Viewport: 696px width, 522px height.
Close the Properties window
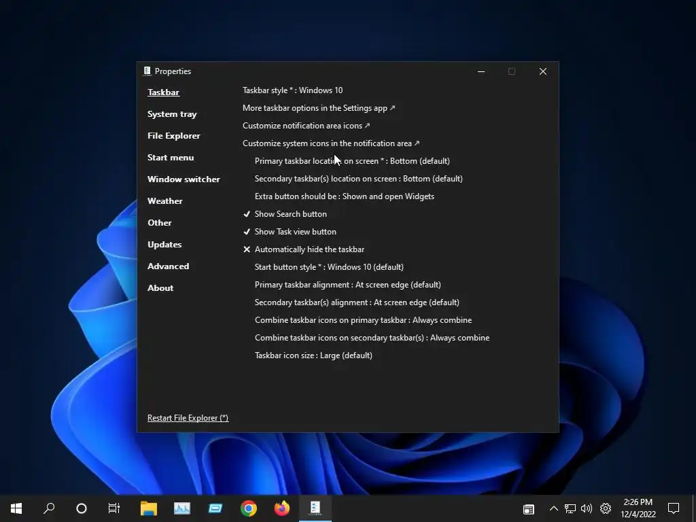543,71
